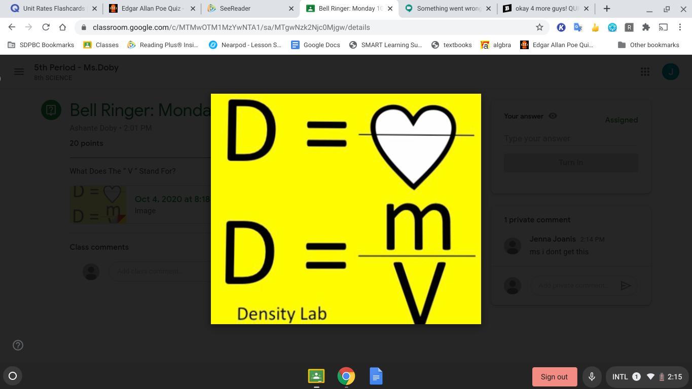
Task: Click the browser forward arrow
Action: 28,27
